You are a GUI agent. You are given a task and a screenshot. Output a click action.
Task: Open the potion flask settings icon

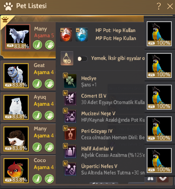tap(67, 58)
